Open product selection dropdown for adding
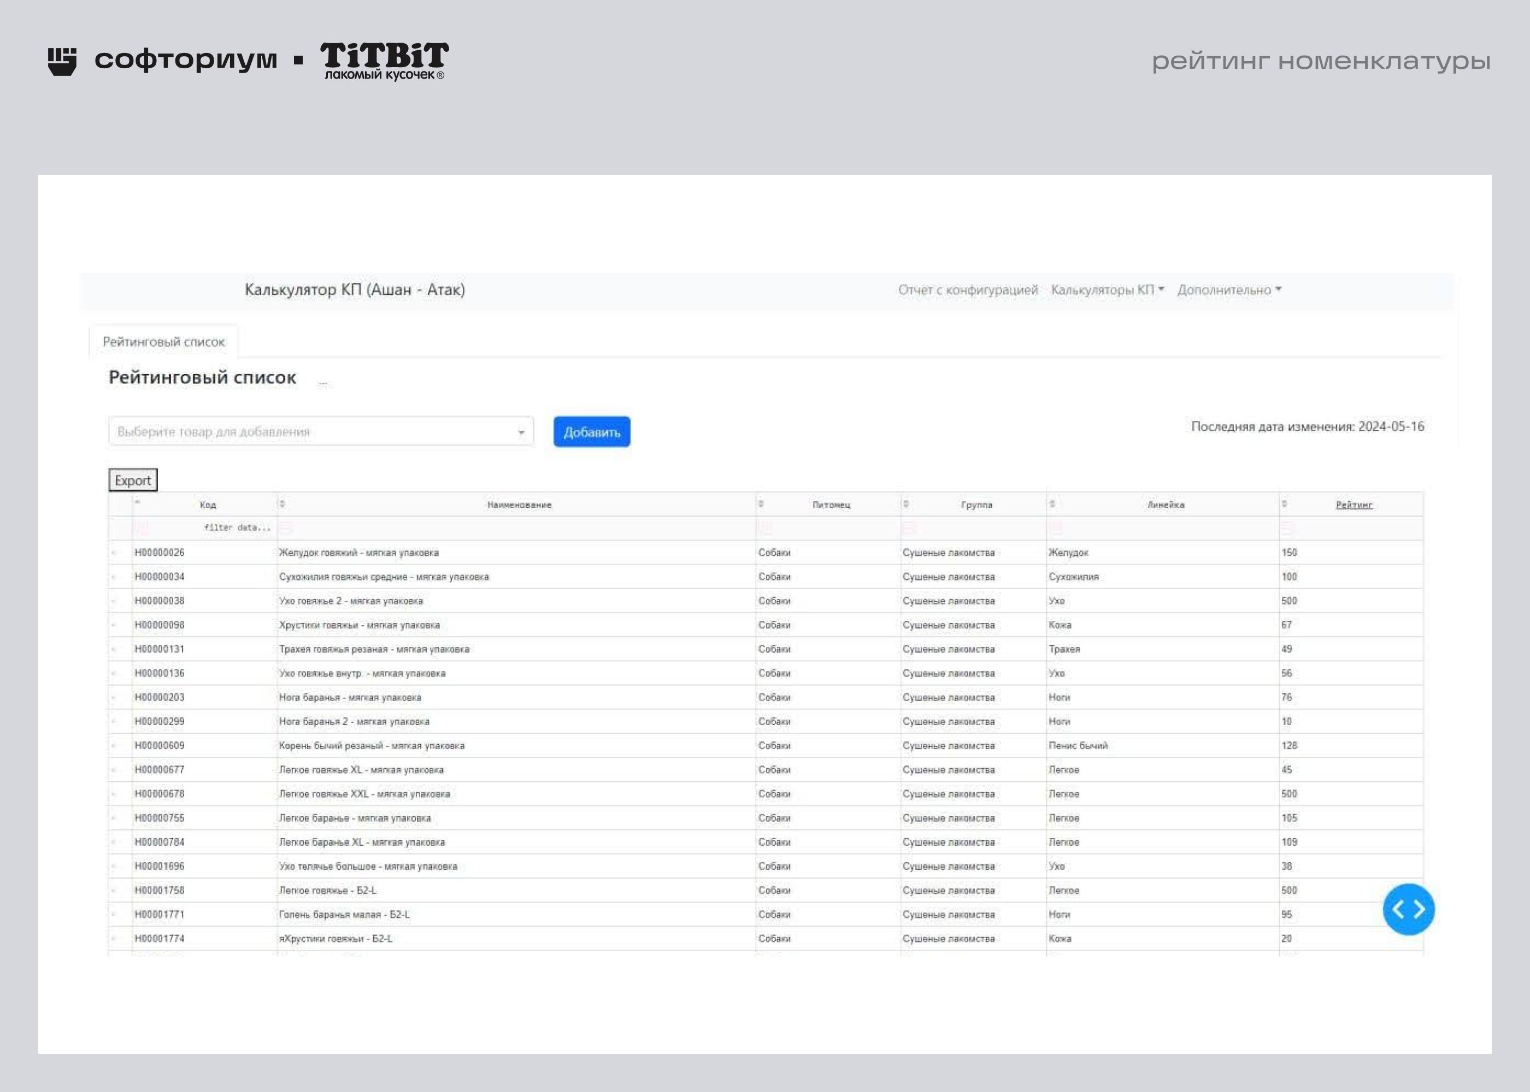1530x1092 pixels. point(321,431)
